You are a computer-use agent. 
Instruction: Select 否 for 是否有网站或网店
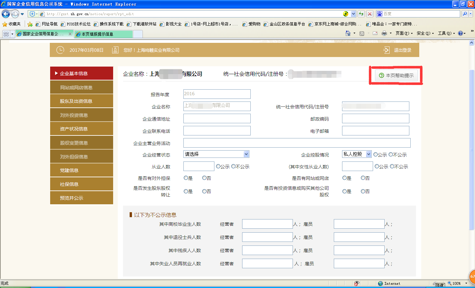pyautogui.click(x=363, y=178)
